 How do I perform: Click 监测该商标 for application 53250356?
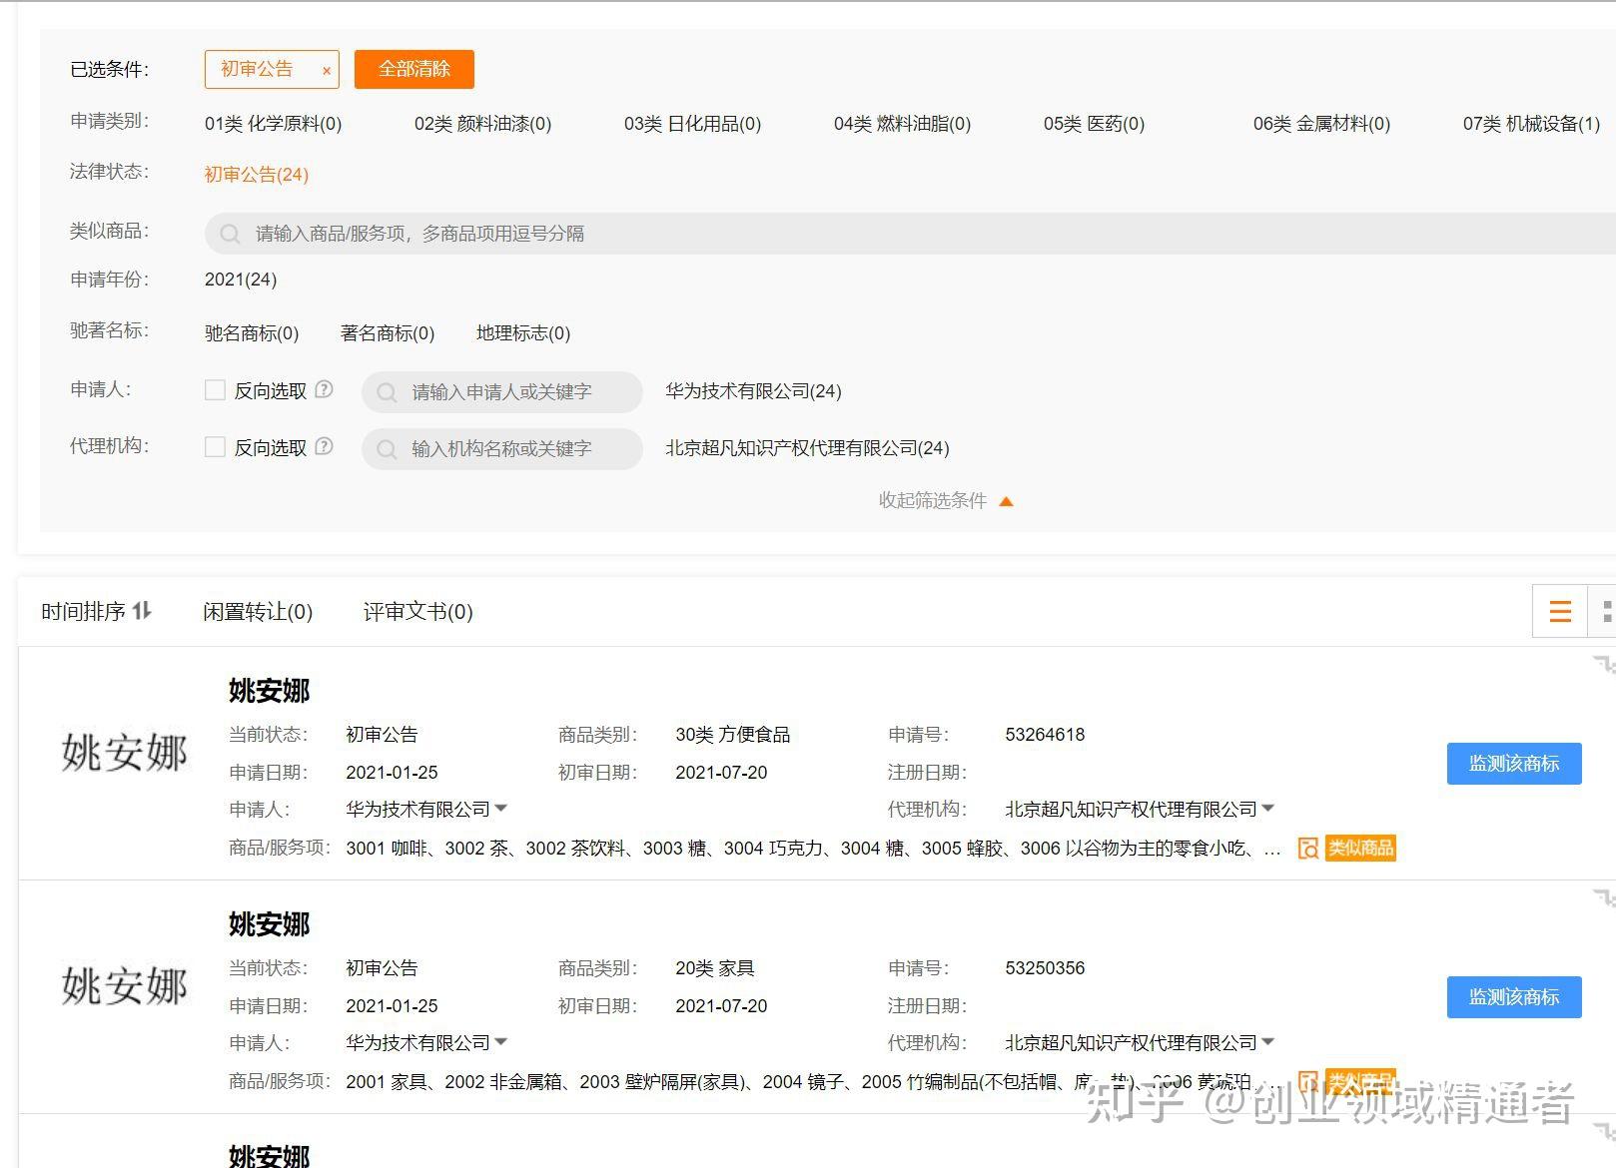tap(1514, 997)
